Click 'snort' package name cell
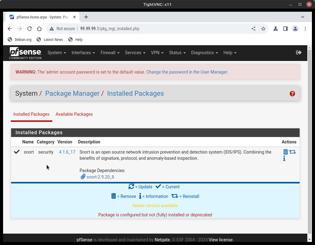Image resolution: width=315 pixels, height=245 pixels. tap(29, 152)
